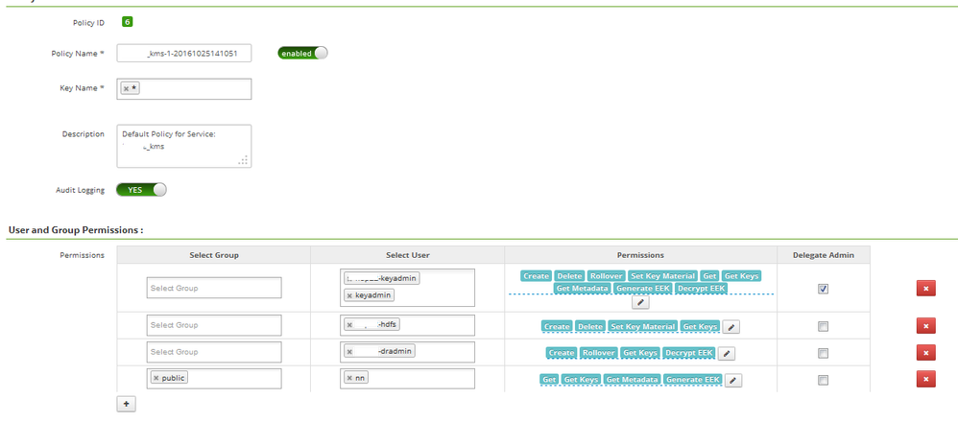This screenshot has width=958, height=422.
Task: Open user selector containing keyadmin tags
Action: point(408,288)
